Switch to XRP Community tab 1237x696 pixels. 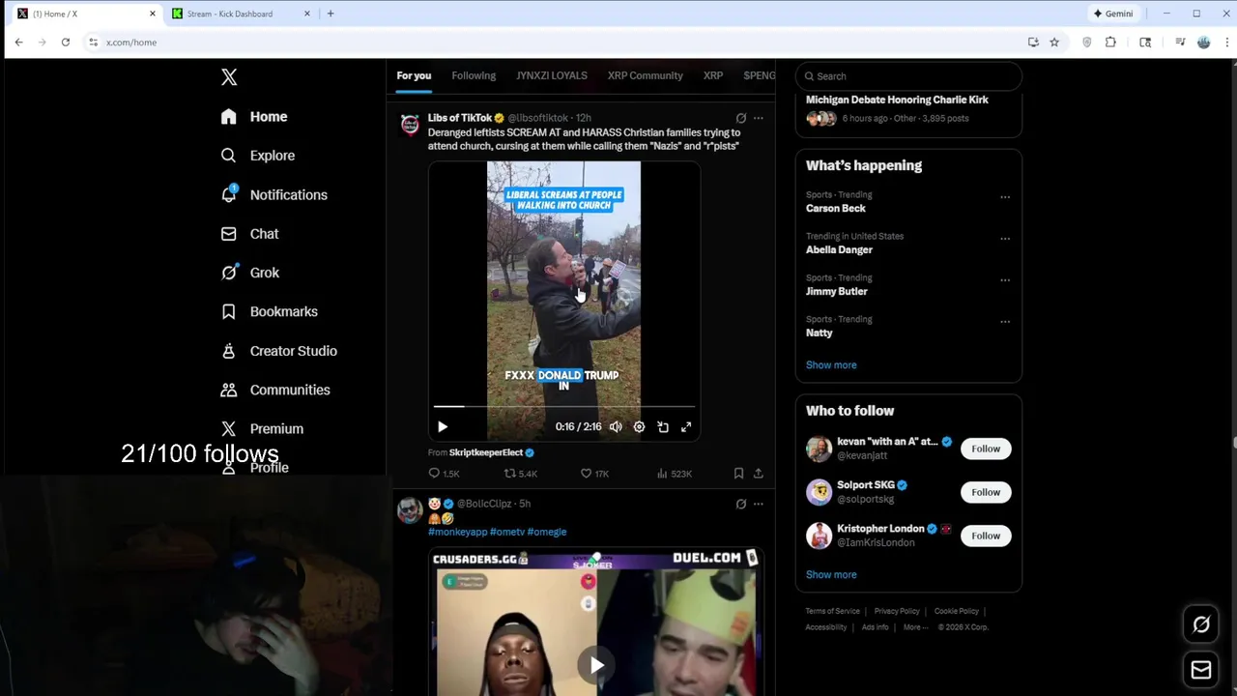pyautogui.click(x=645, y=75)
